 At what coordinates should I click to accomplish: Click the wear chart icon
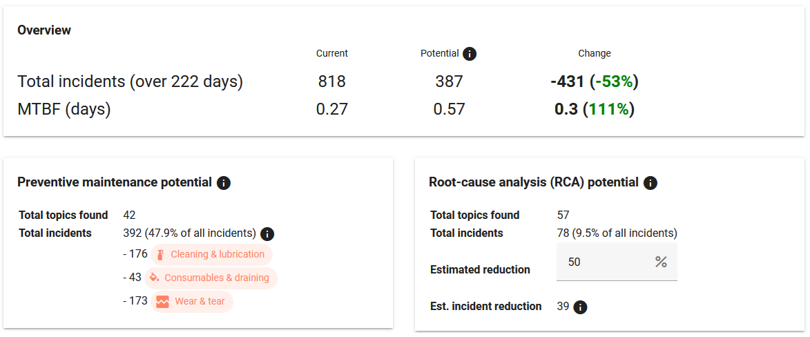163,302
